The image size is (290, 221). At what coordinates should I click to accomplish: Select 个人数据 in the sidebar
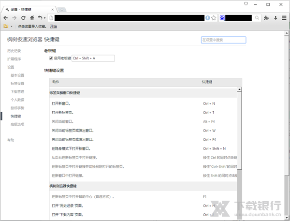tap(17, 100)
